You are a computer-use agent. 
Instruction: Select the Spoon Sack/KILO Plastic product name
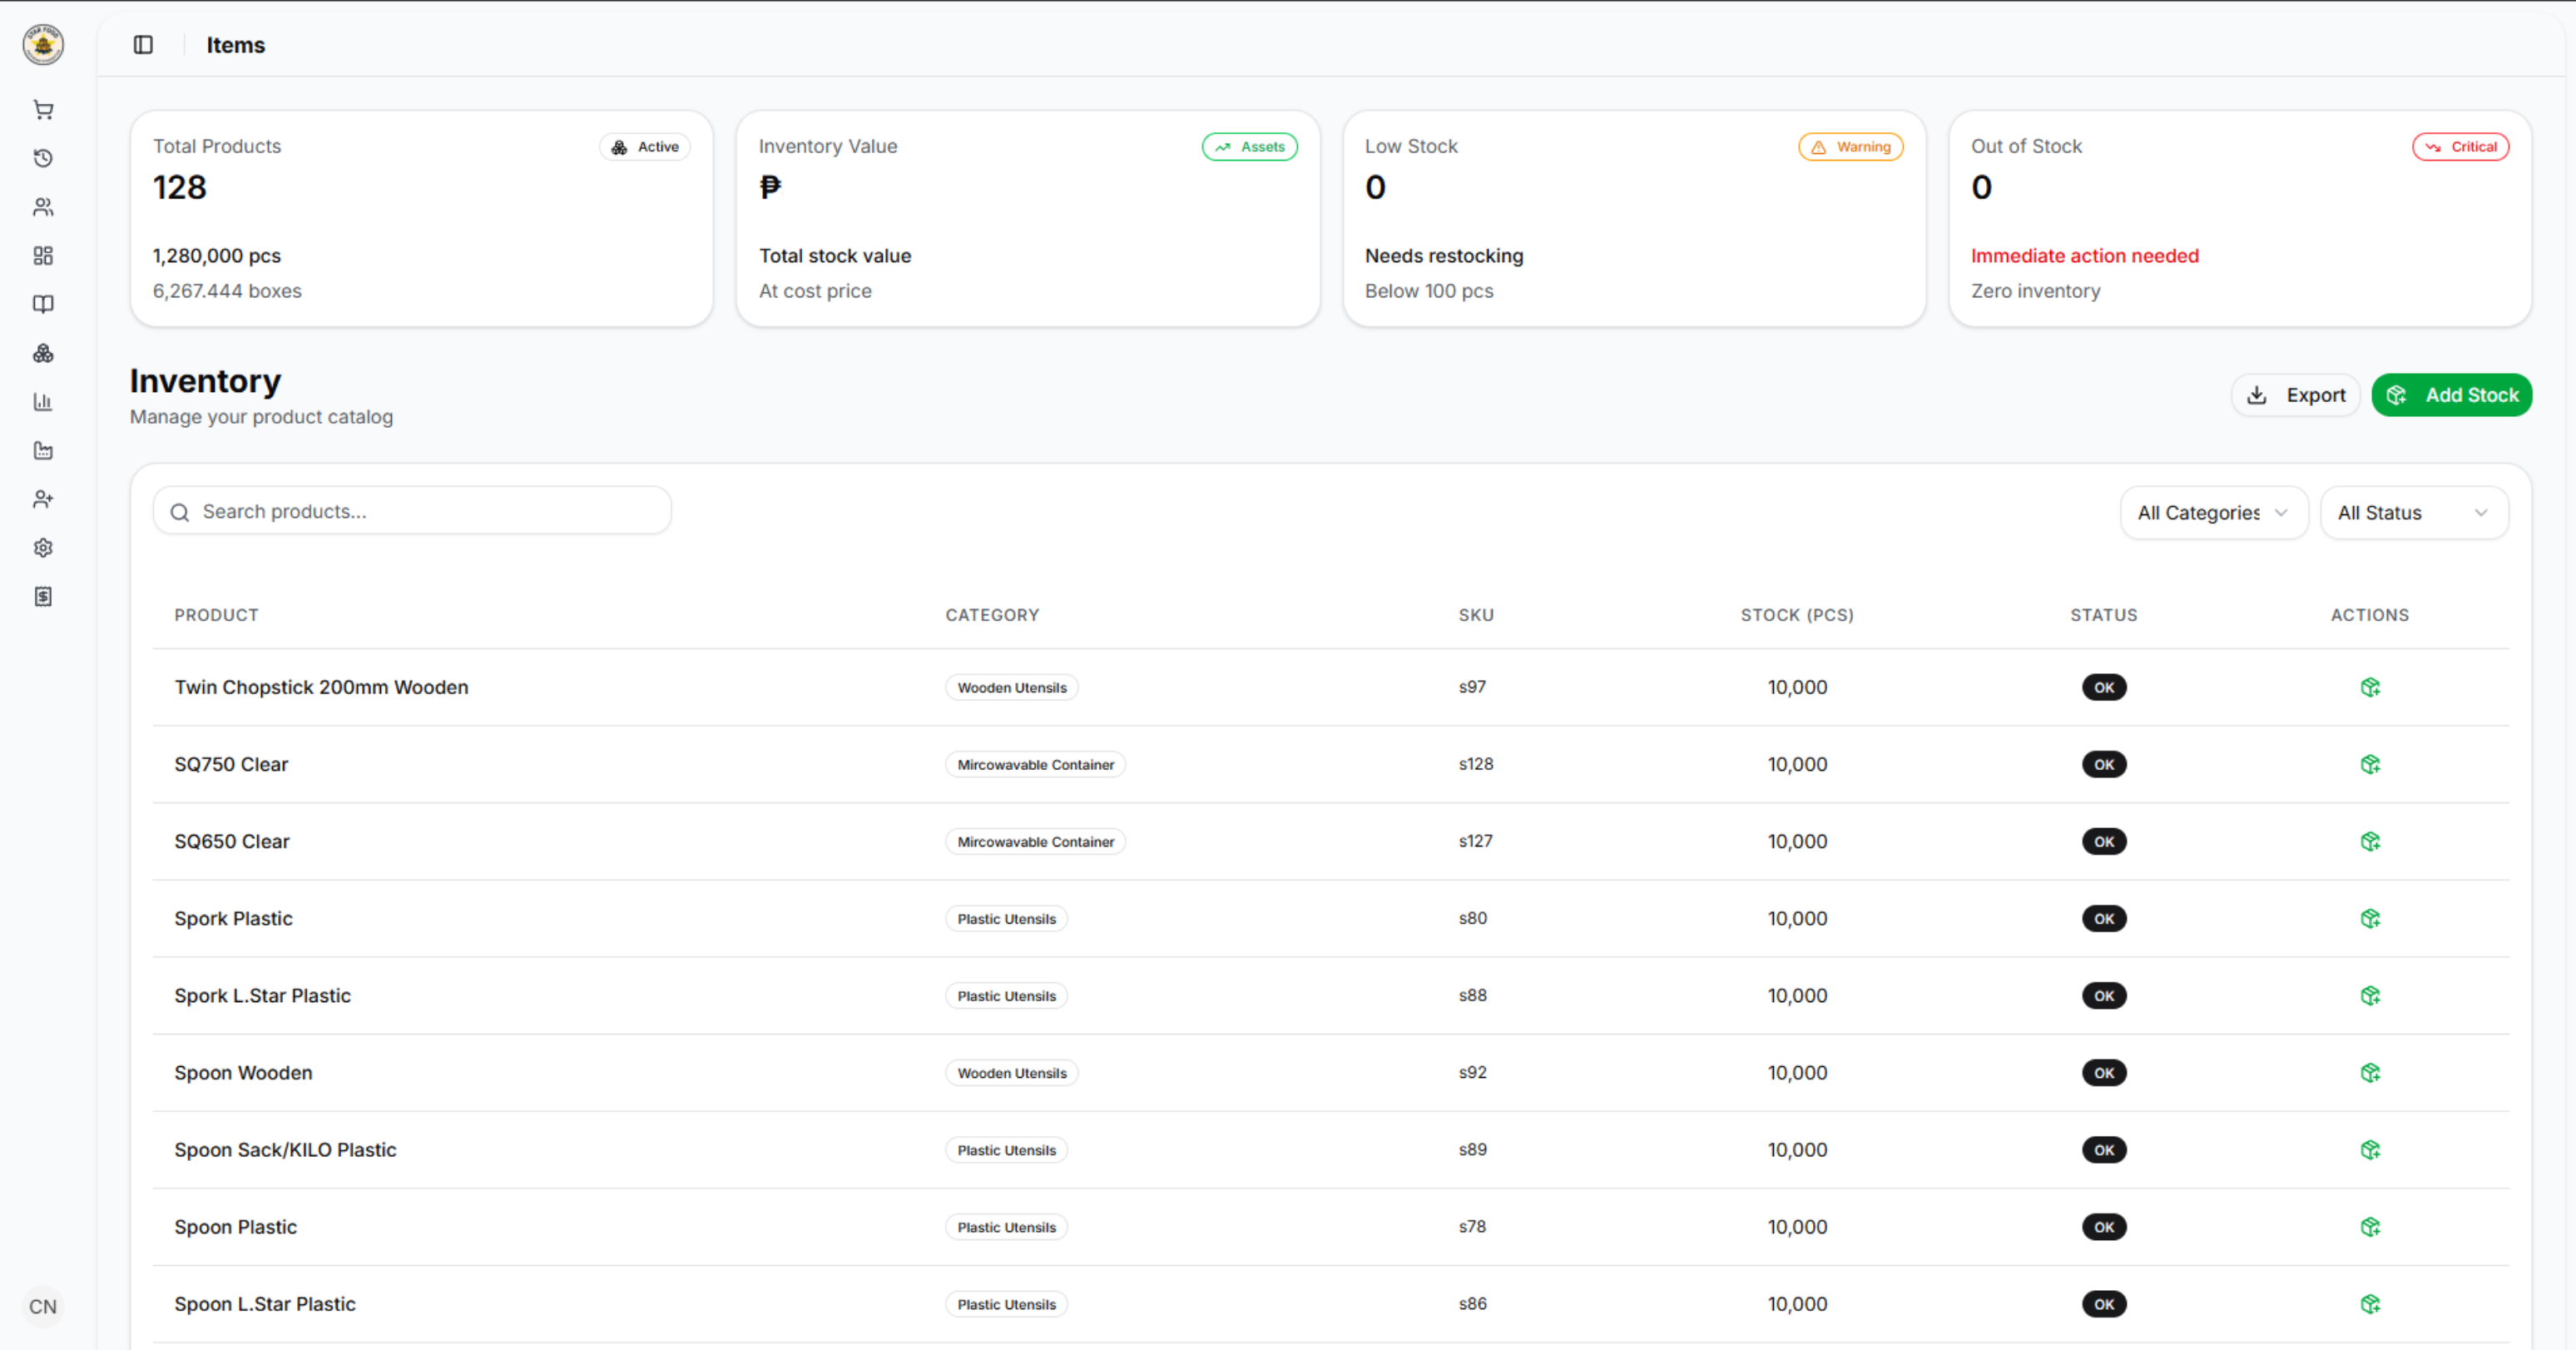(285, 1150)
